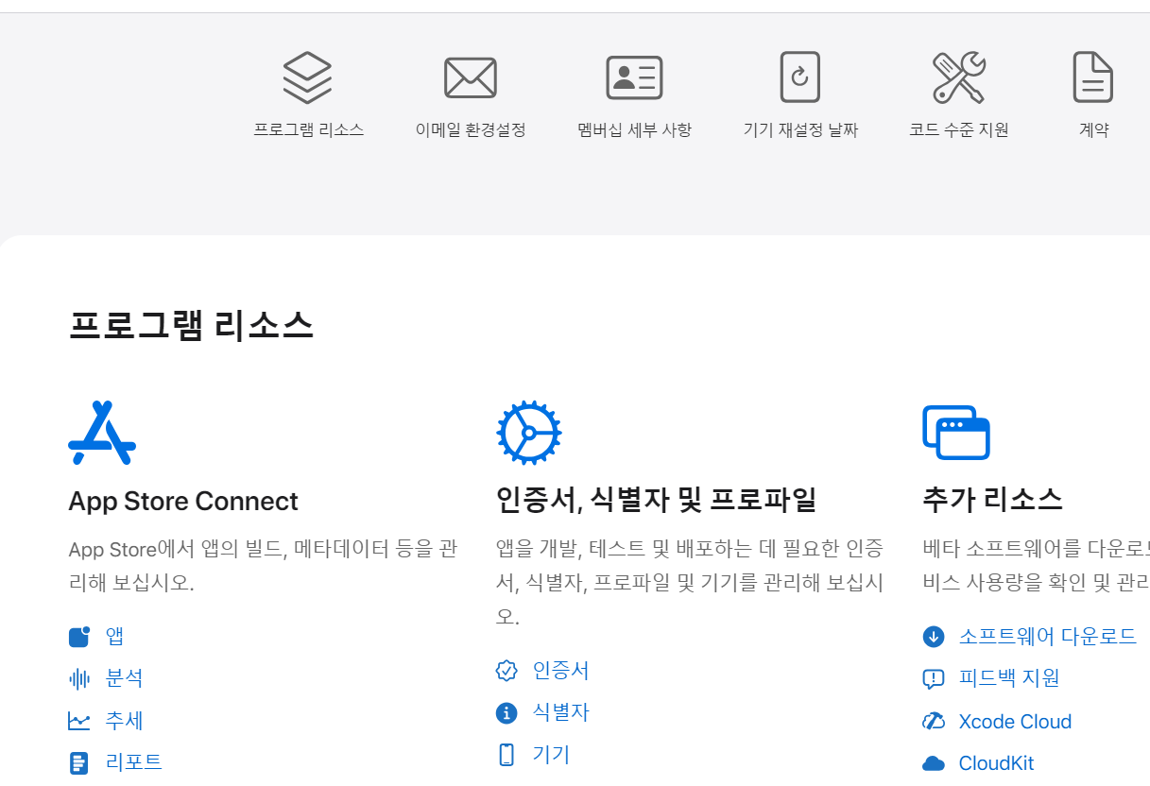Select the 코드 수준 지원 navigation label
Viewport: 1150px width, 786px height.
[x=959, y=130]
